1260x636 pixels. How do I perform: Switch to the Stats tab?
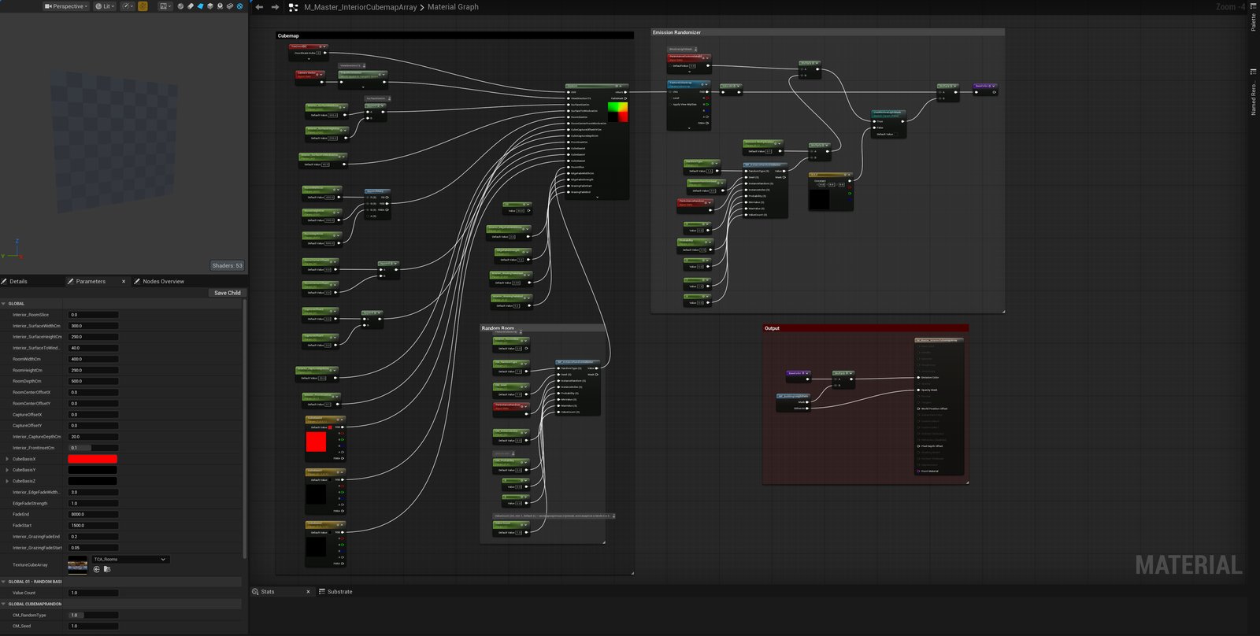click(267, 592)
